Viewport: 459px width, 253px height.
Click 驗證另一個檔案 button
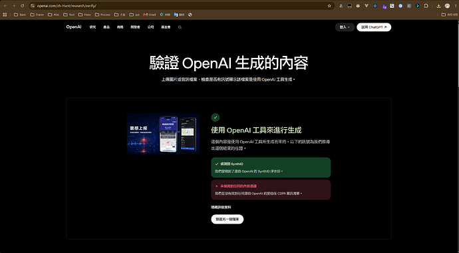click(227, 219)
